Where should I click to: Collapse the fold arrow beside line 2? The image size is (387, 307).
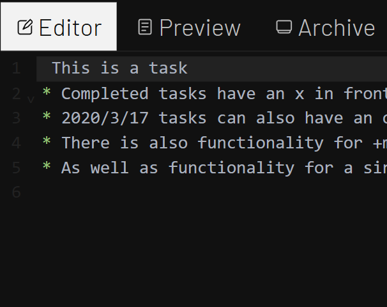click(31, 99)
